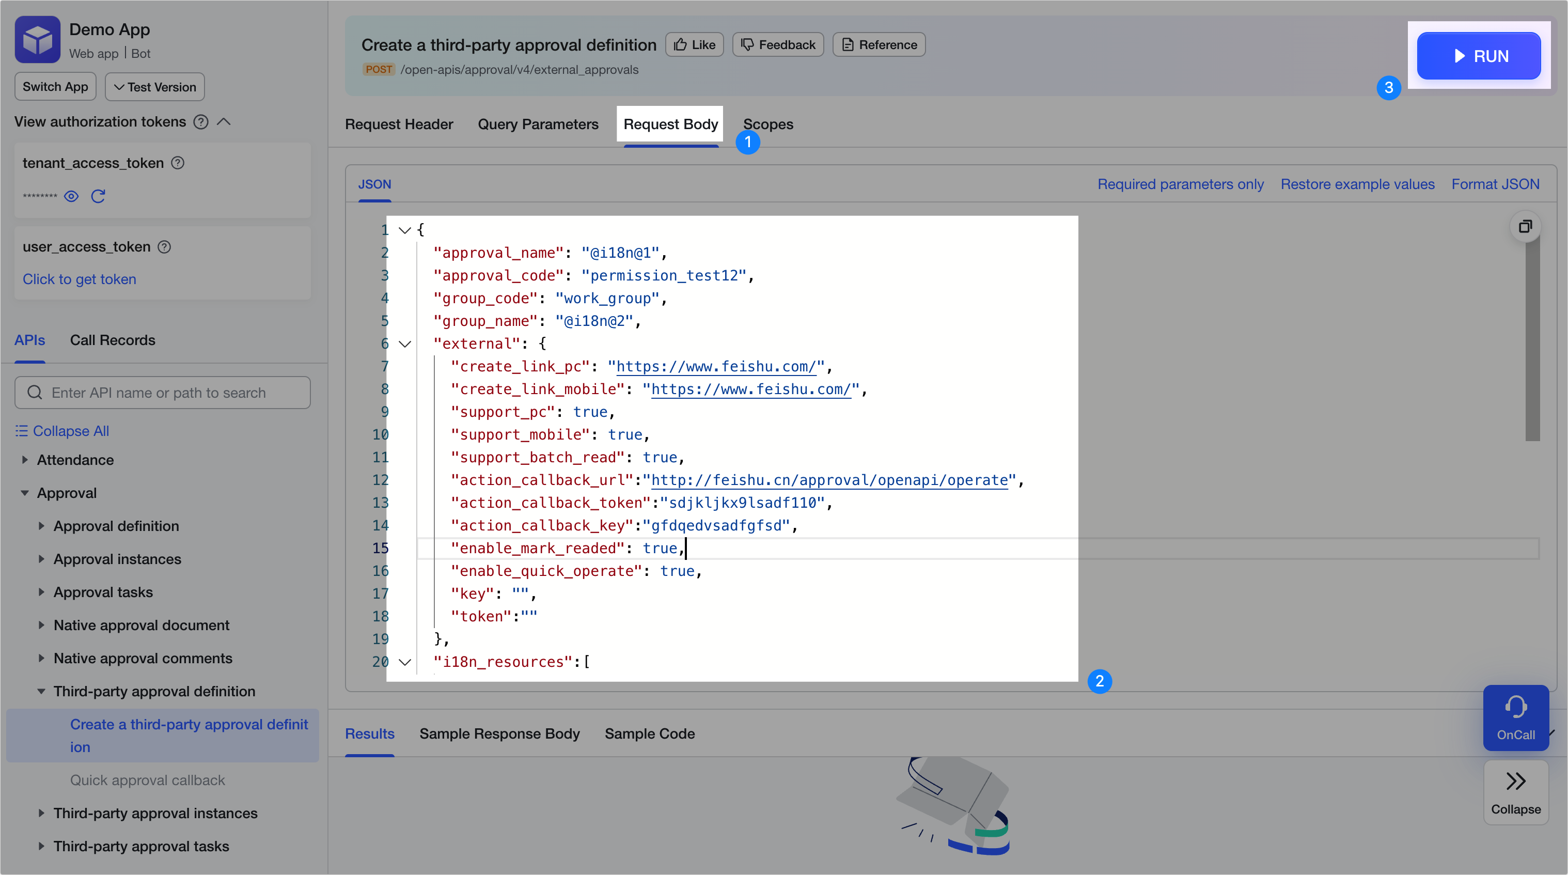Open the Feedback dialog
This screenshot has height=875, width=1568.
[x=777, y=44]
